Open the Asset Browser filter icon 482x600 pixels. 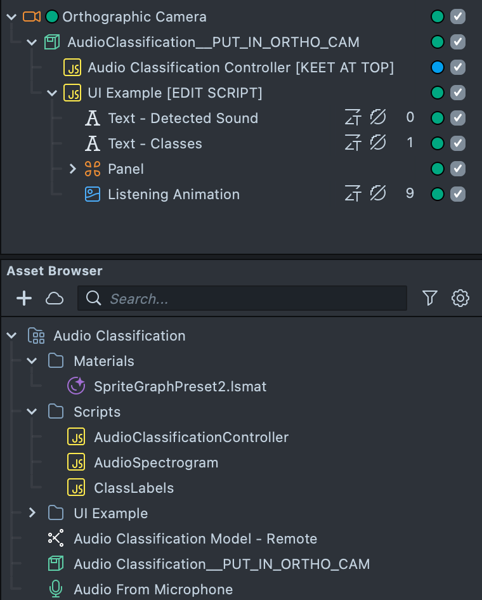(430, 298)
